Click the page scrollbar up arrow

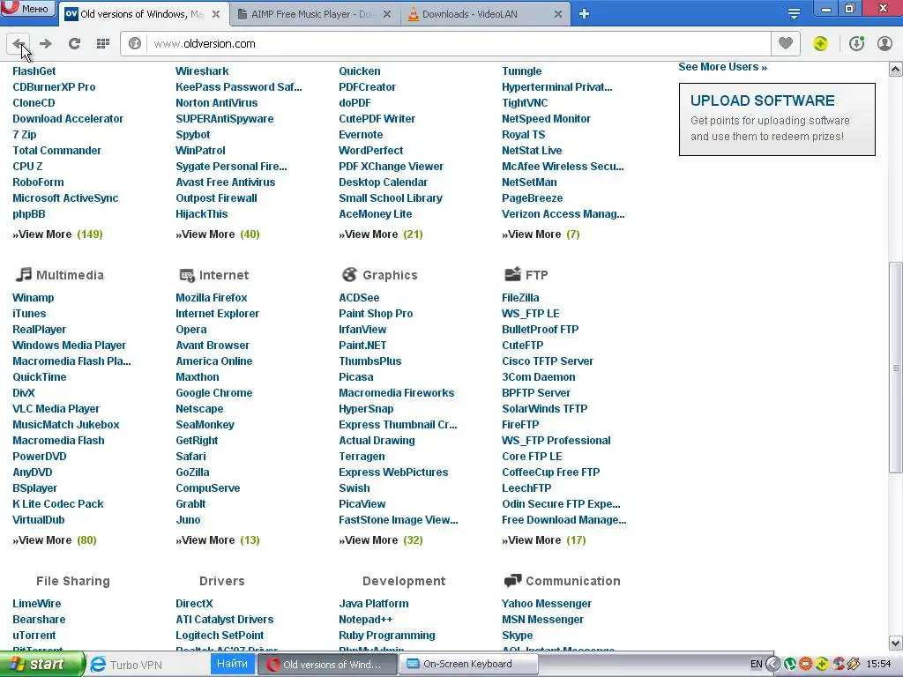[x=896, y=70]
